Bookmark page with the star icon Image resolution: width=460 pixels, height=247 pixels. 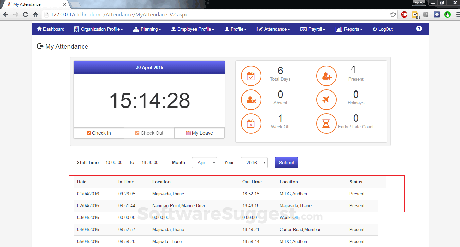[x=393, y=15]
